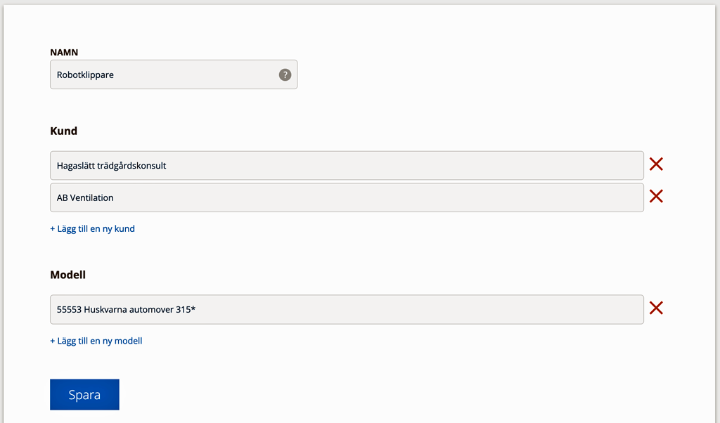Remove customer Hagaslätt trädgårdskonsult with red X
This screenshot has width=720, height=423.
[x=656, y=164]
